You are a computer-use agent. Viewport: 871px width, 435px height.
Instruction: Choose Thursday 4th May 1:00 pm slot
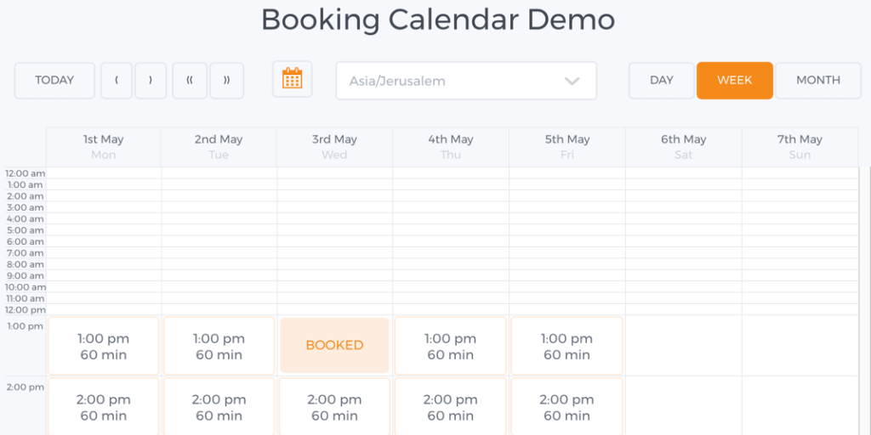450,346
